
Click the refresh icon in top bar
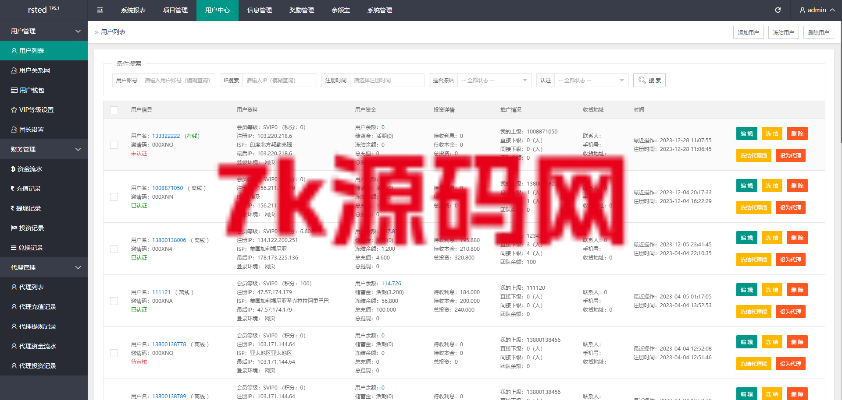pyautogui.click(x=778, y=10)
